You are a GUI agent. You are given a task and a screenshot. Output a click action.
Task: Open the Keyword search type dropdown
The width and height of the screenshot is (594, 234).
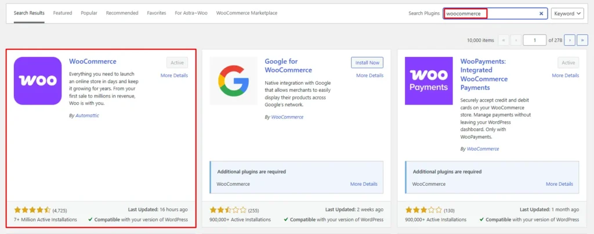click(x=567, y=14)
